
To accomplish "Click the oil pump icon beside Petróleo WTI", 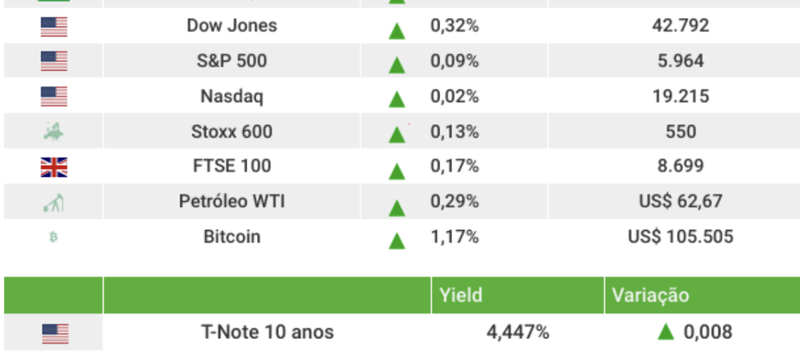I will click(x=54, y=203).
